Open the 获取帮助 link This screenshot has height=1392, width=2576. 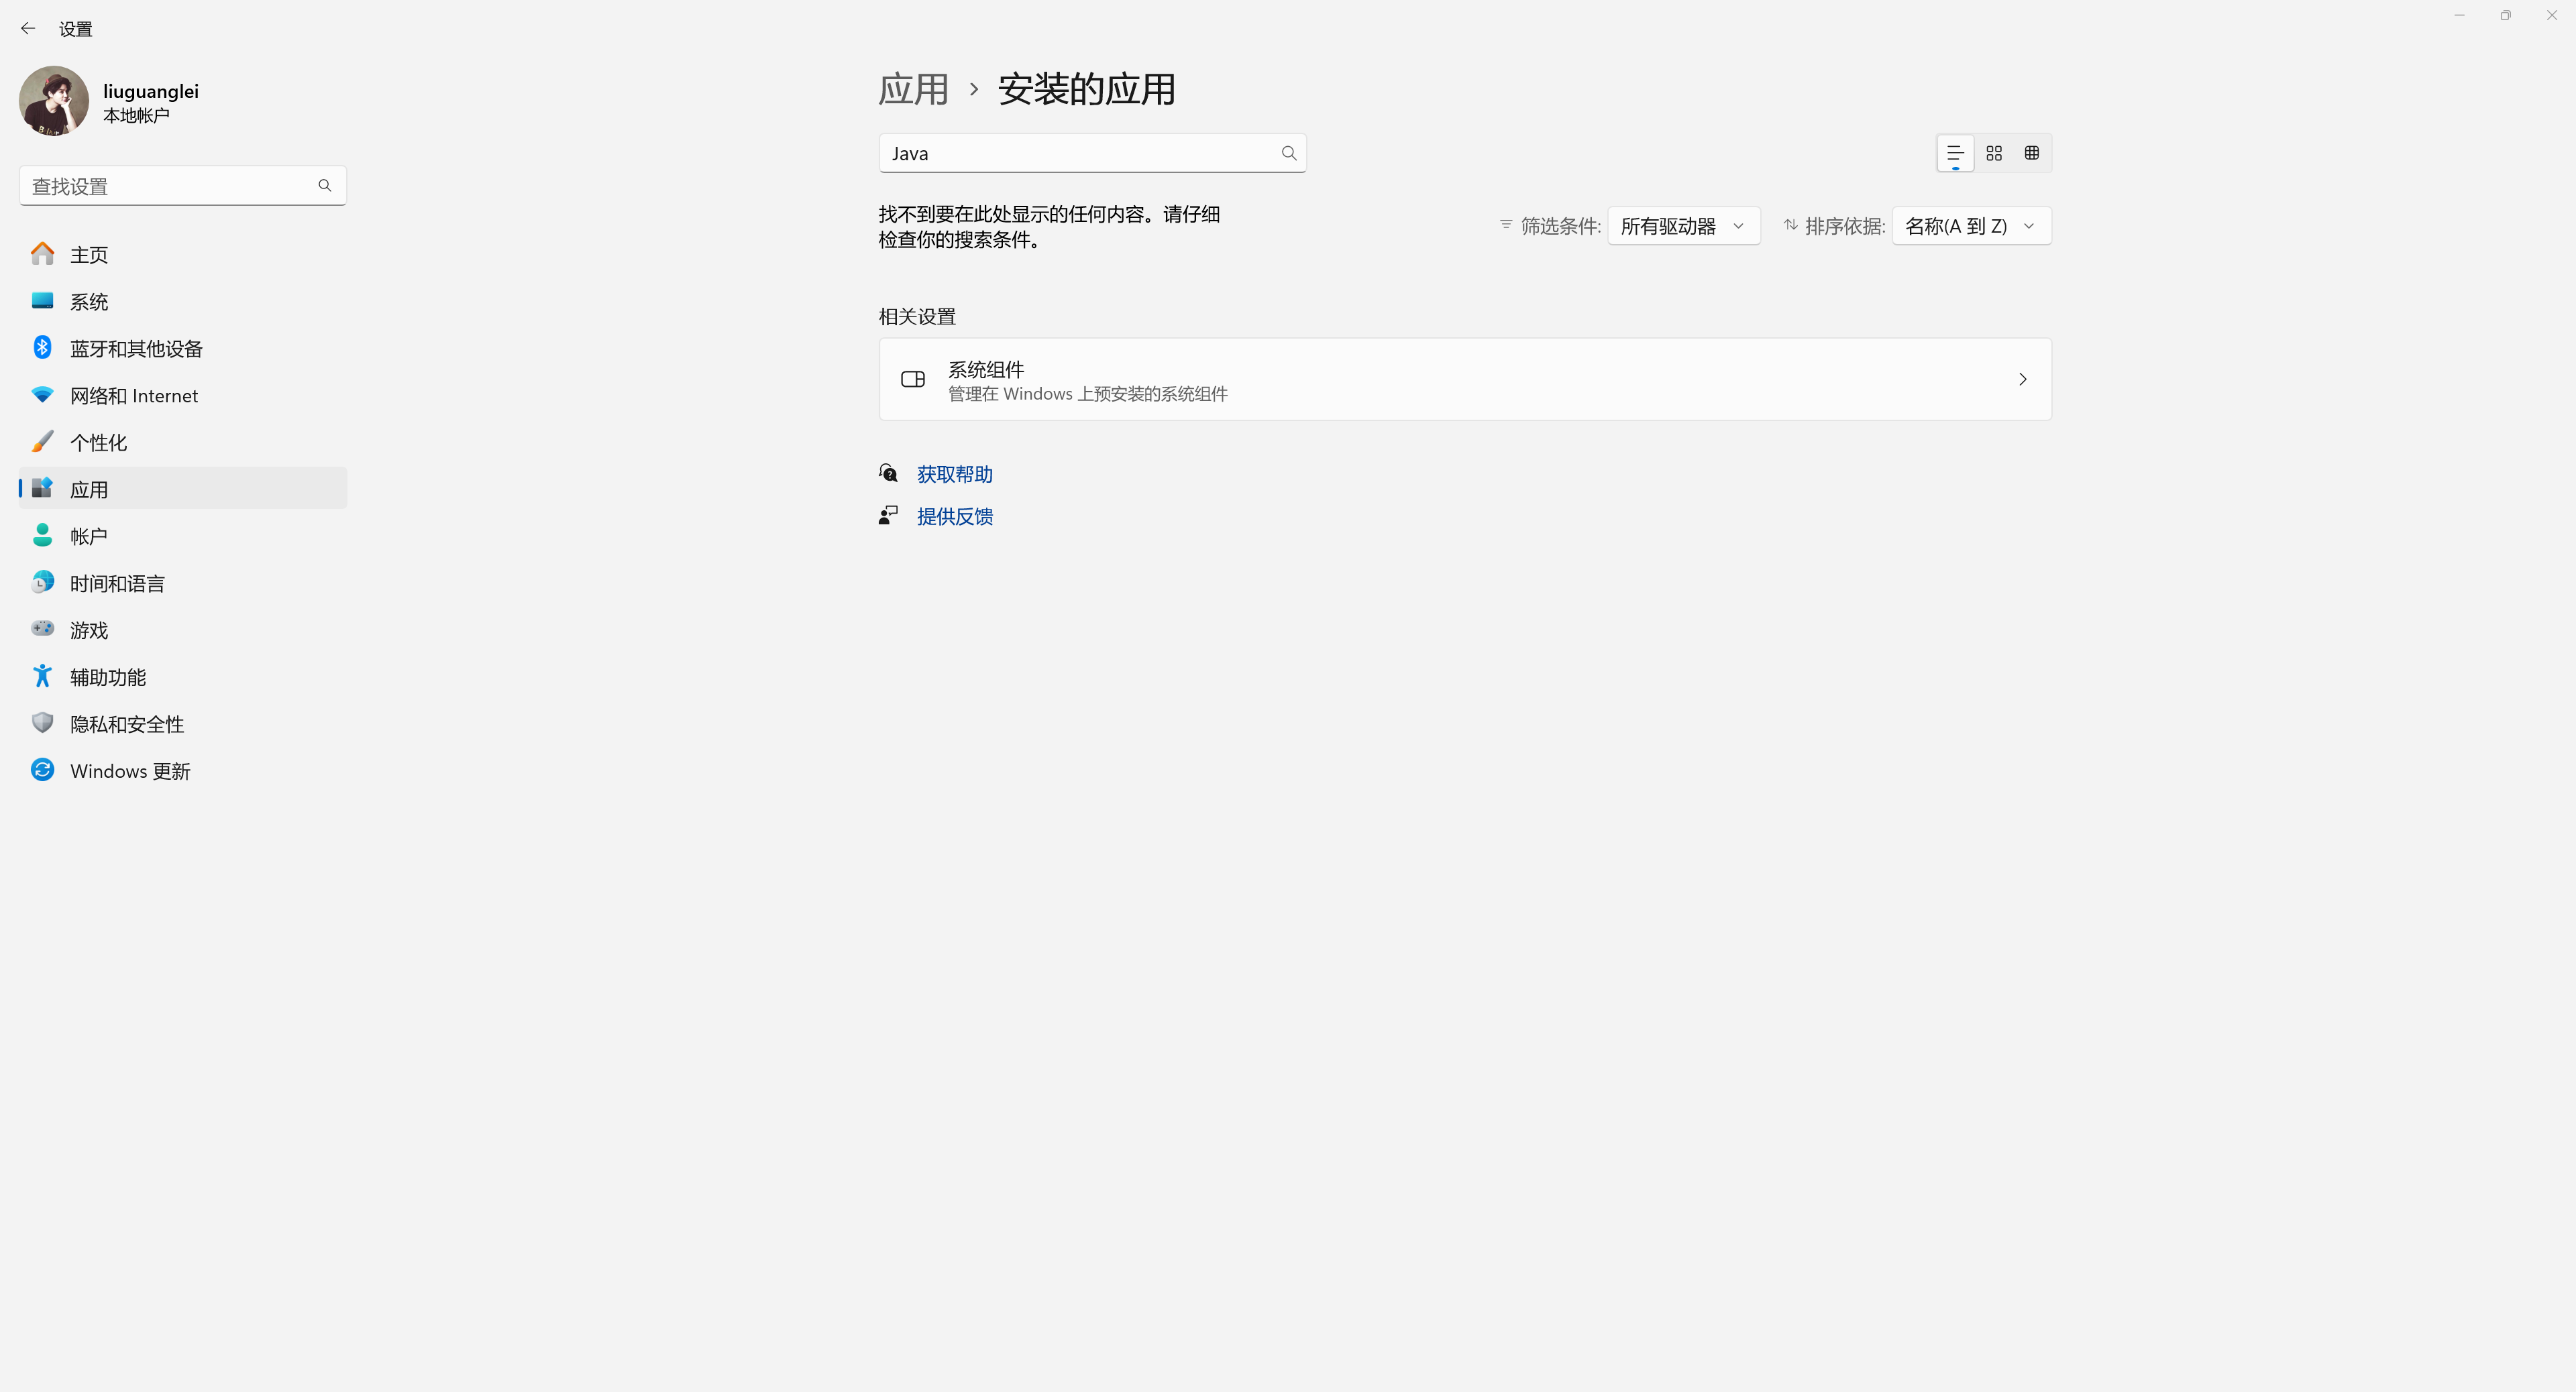pyautogui.click(x=954, y=475)
